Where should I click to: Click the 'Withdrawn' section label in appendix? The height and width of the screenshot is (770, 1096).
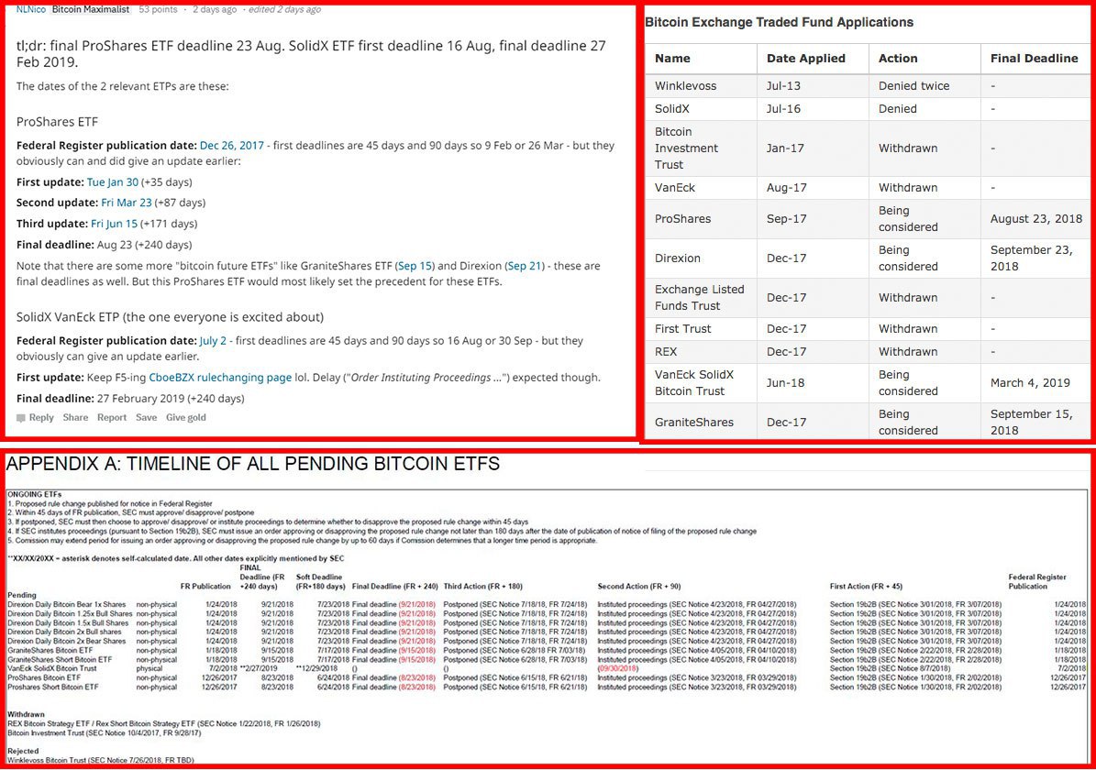click(x=26, y=715)
